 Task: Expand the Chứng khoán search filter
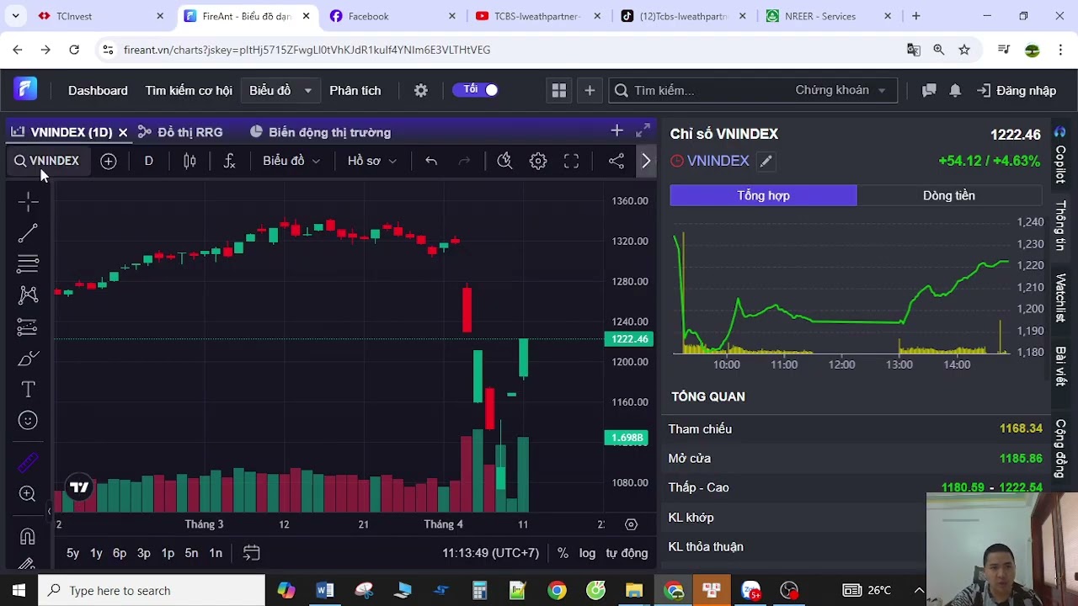pos(840,90)
